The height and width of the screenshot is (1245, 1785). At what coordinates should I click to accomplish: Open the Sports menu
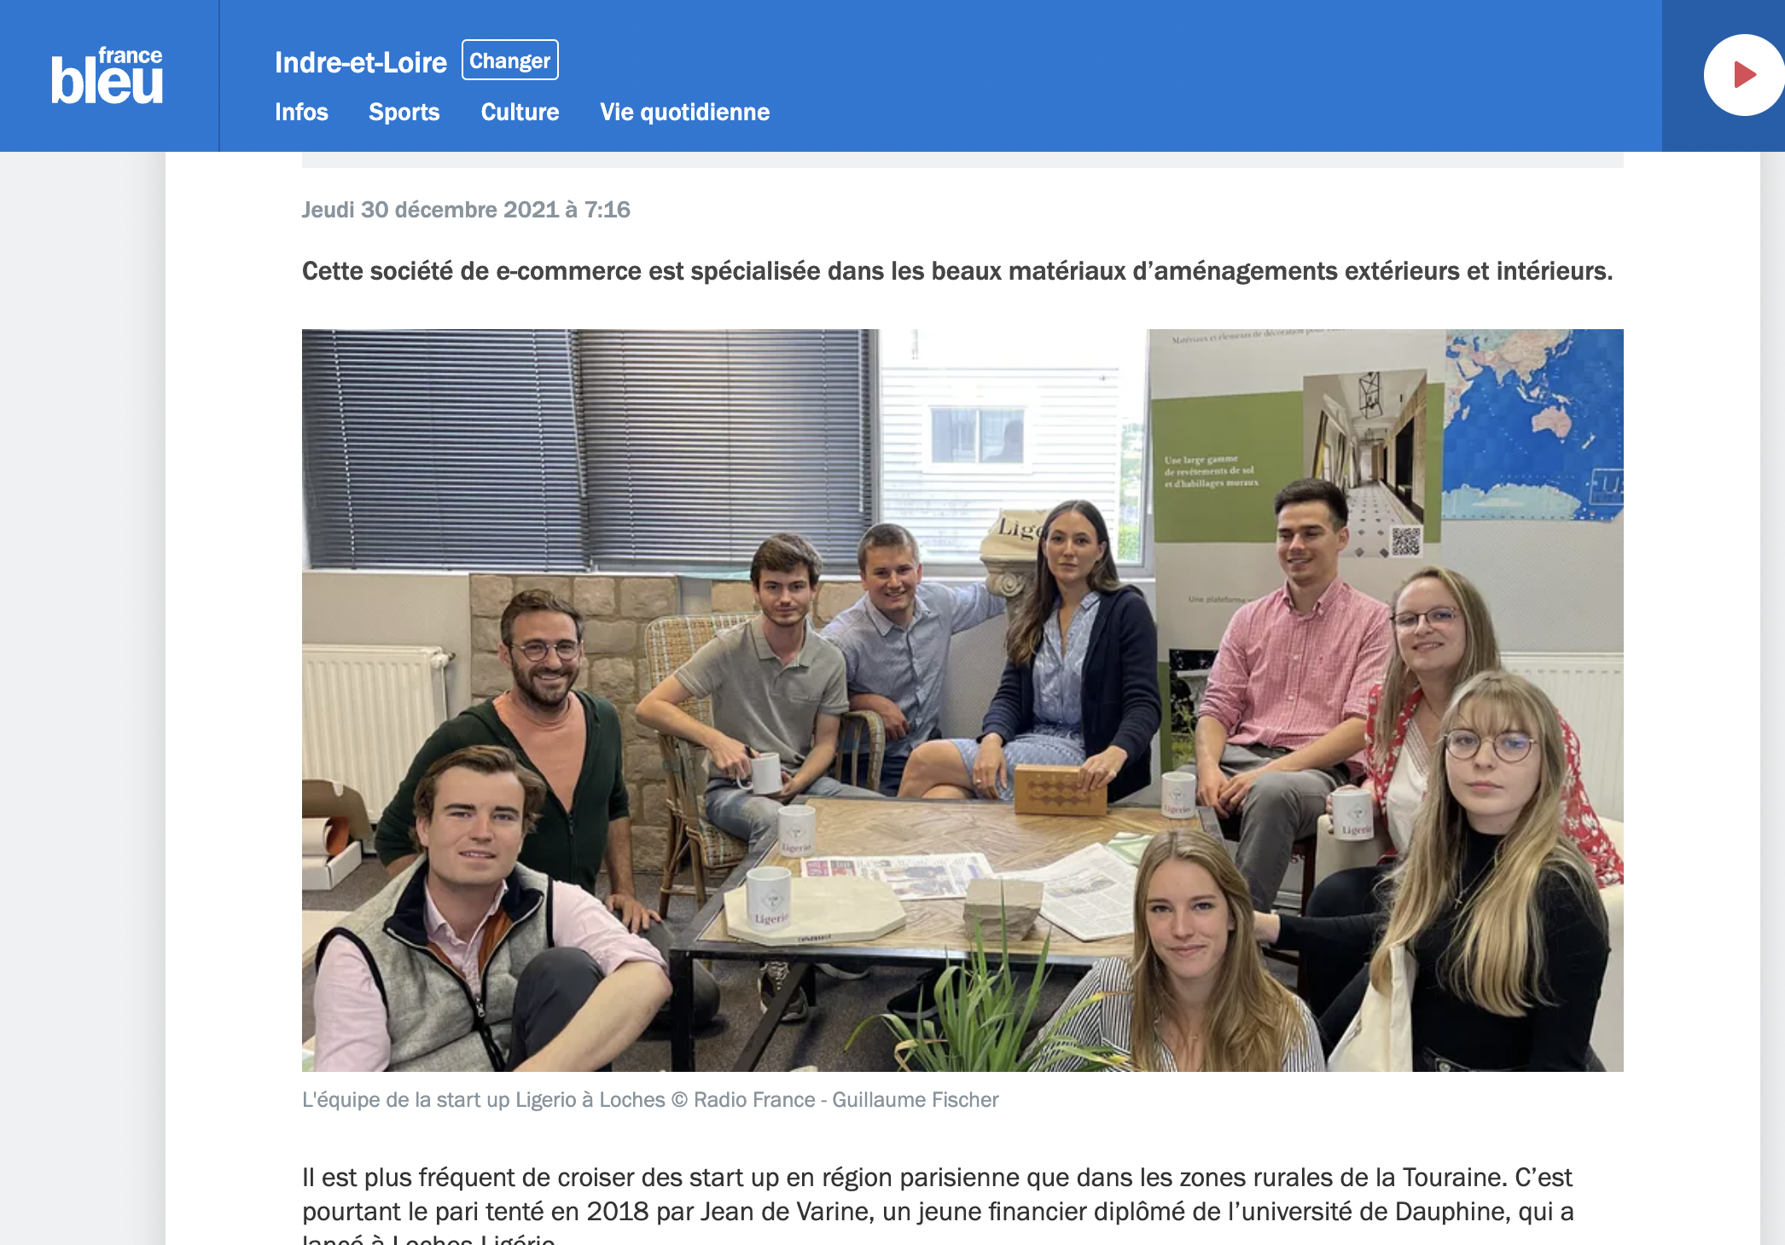click(x=404, y=112)
